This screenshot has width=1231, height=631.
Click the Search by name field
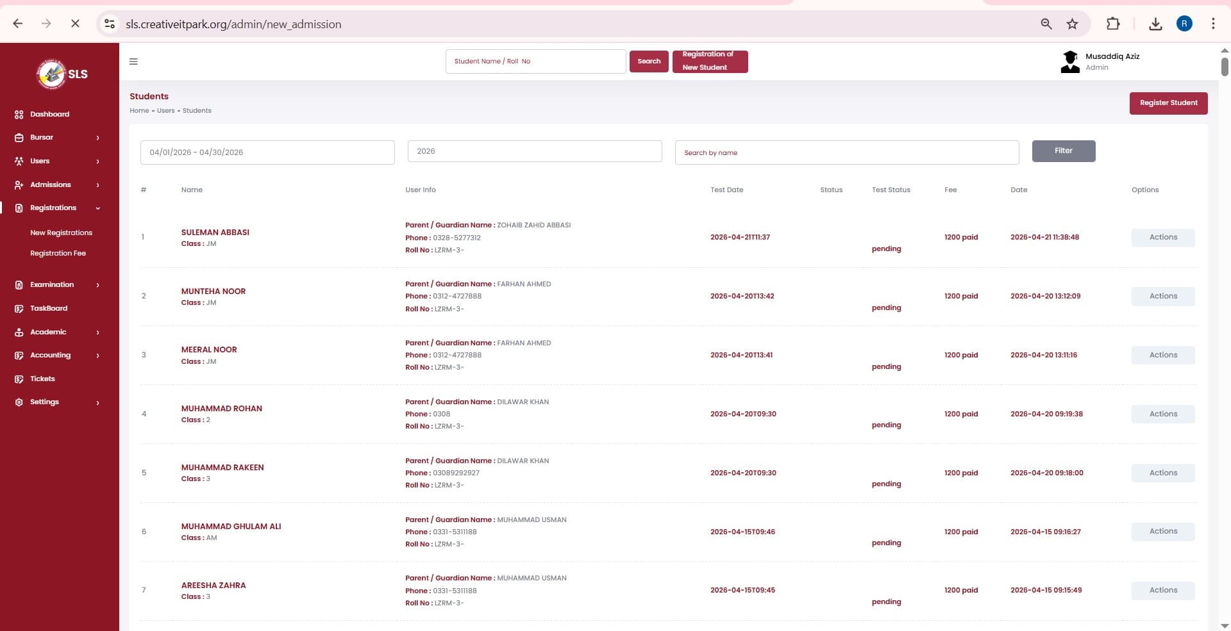[x=846, y=152]
